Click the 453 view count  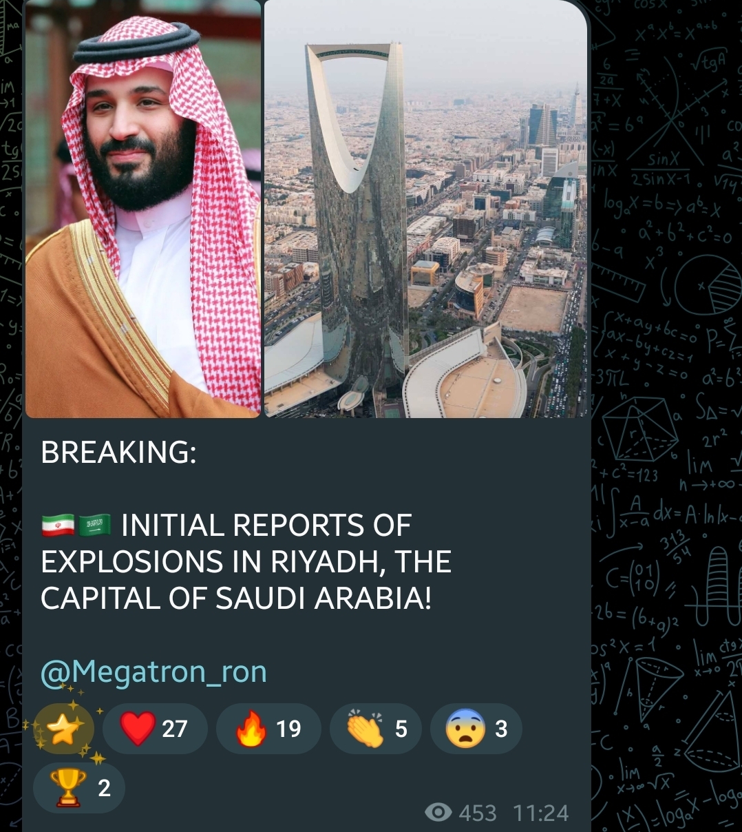(x=477, y=813)
